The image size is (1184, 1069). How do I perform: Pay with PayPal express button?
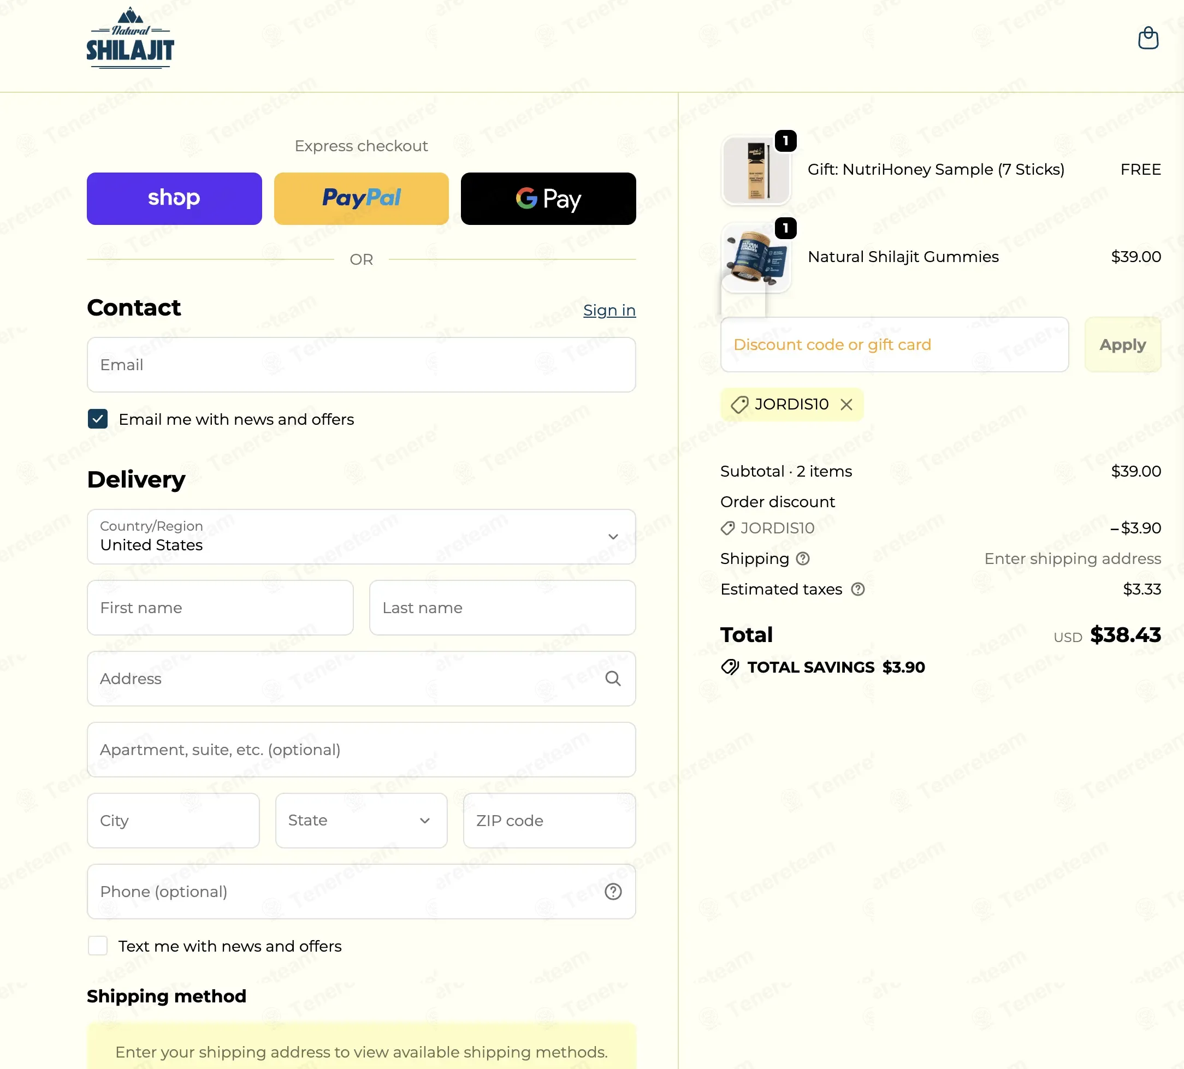(x=361, y=198)
